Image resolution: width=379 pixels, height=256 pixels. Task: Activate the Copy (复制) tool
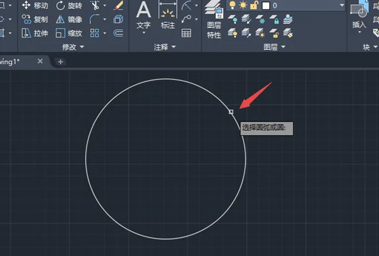tap(35, 19)
